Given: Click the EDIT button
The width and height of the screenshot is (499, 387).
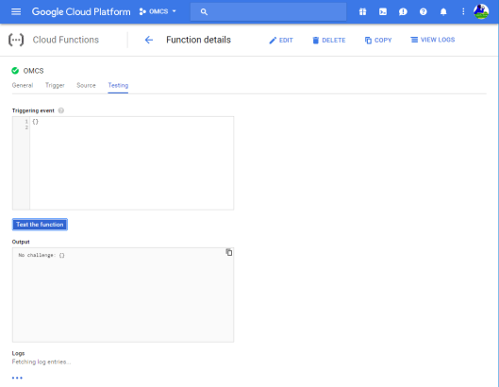Looking at the screenshot, I should tap(281, 41).
